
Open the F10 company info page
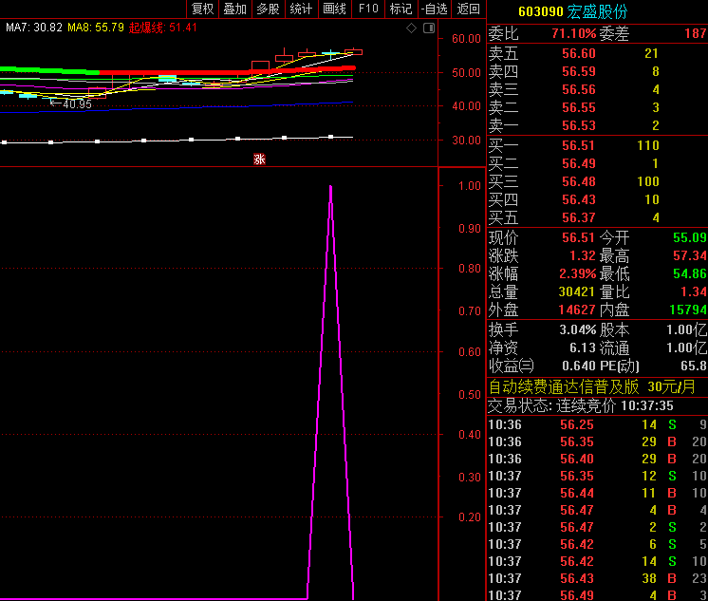coord(368,9)
